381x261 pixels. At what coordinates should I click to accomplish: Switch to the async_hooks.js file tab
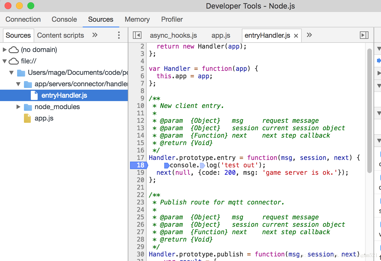point(173,35)
